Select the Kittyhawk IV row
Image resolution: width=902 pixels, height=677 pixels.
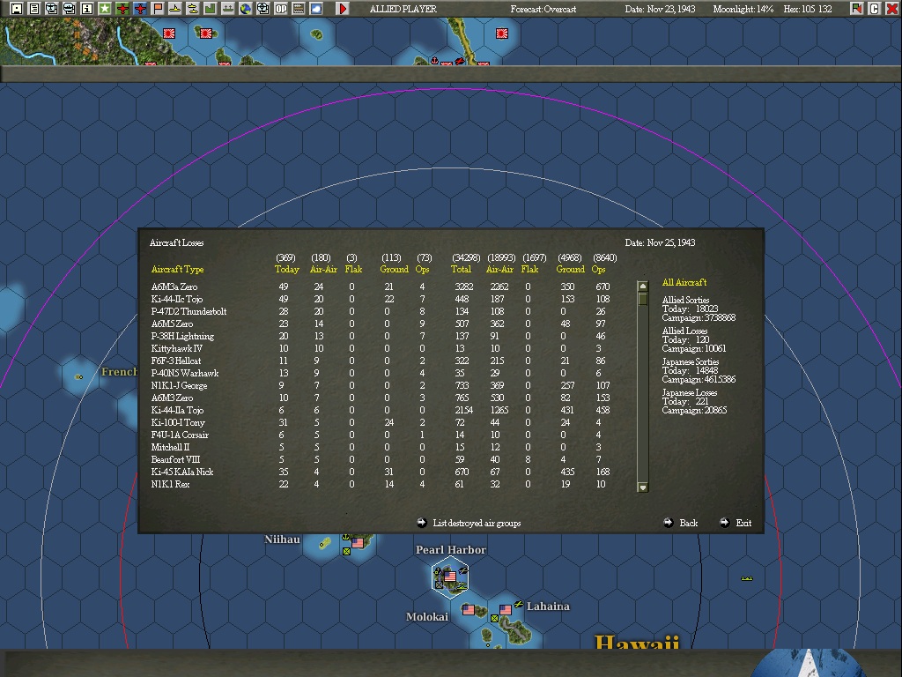[381, 348]
